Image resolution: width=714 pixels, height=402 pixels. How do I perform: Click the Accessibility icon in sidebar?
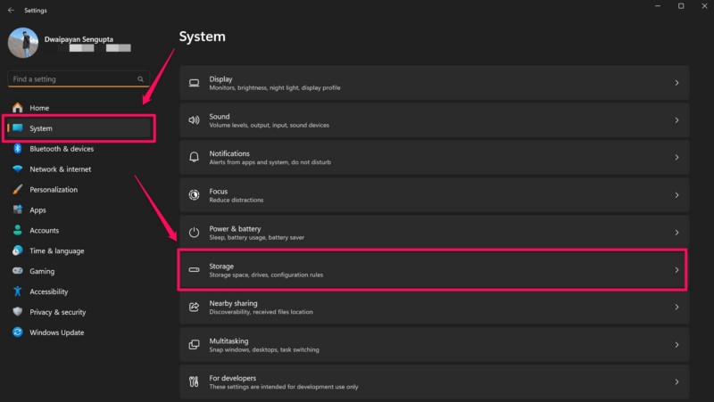[x=17, y=291]
